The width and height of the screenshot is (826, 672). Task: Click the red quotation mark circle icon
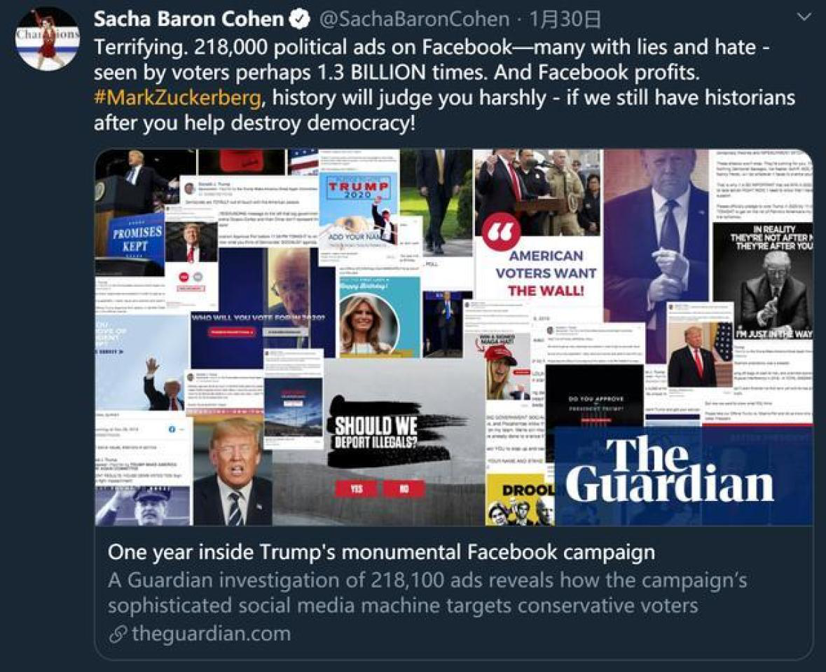coord(500,231)
